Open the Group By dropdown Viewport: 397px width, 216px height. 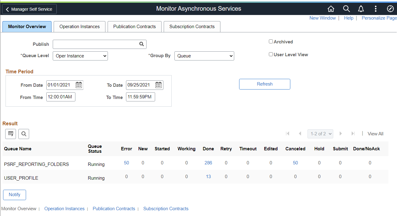[x=204, y=56]
